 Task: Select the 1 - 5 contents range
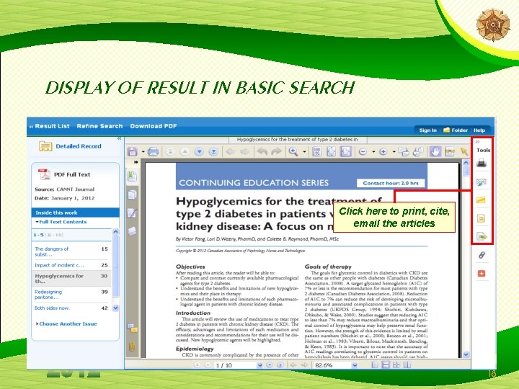click(x=38, y=235)
